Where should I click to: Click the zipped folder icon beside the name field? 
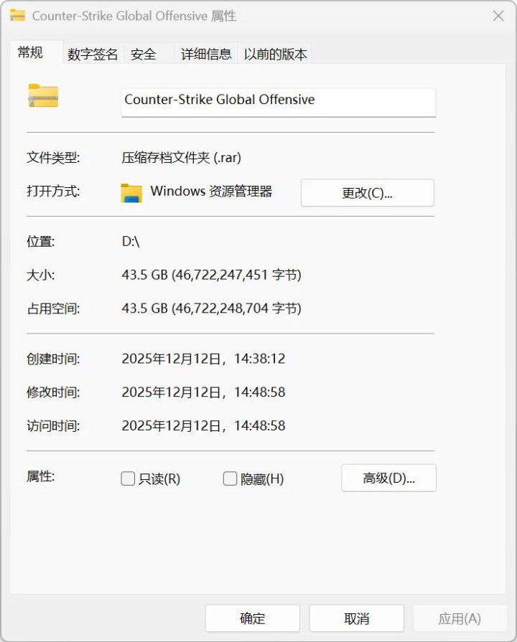tap(43, 96)
